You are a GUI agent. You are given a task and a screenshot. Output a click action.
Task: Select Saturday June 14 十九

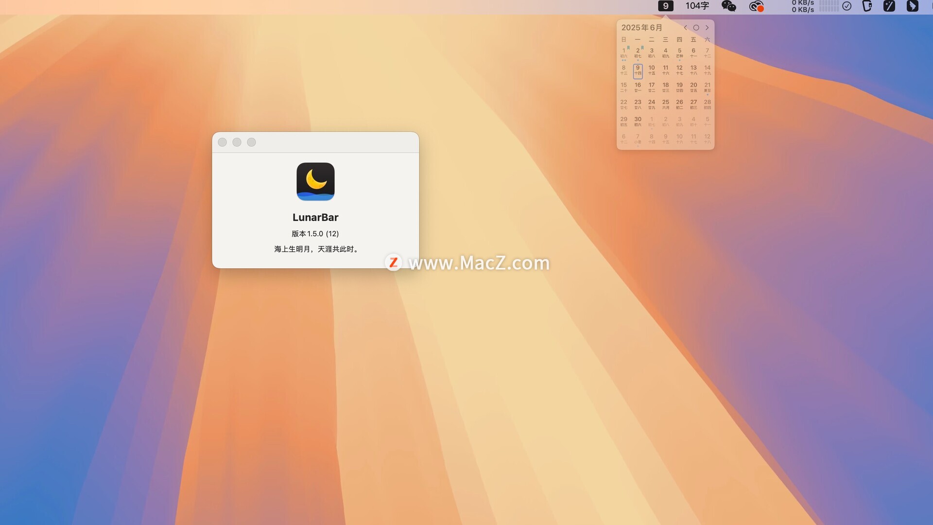708,70
